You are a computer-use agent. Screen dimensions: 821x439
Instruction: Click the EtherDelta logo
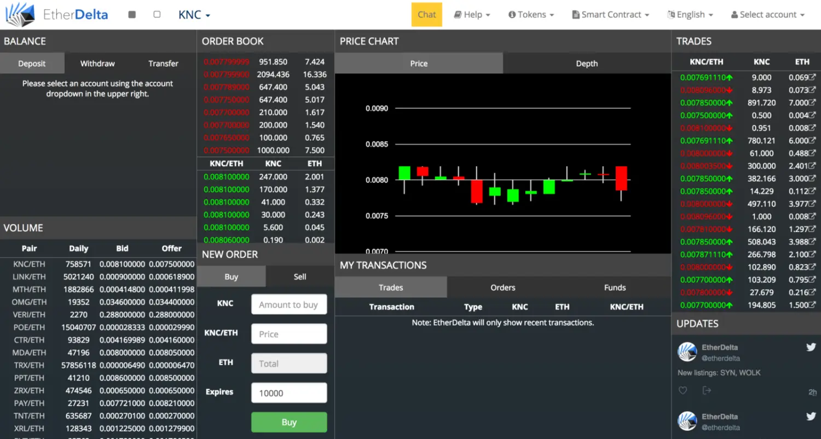coord(56,14)
